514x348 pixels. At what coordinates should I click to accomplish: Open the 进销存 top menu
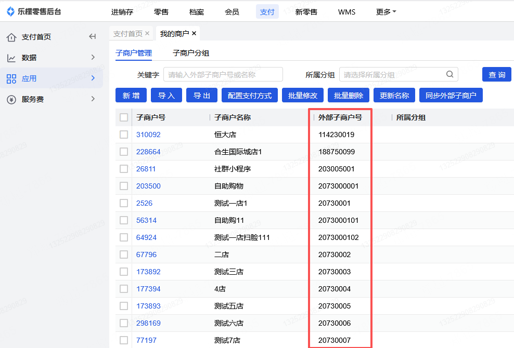pyautogui.click(x=122, y=12)
